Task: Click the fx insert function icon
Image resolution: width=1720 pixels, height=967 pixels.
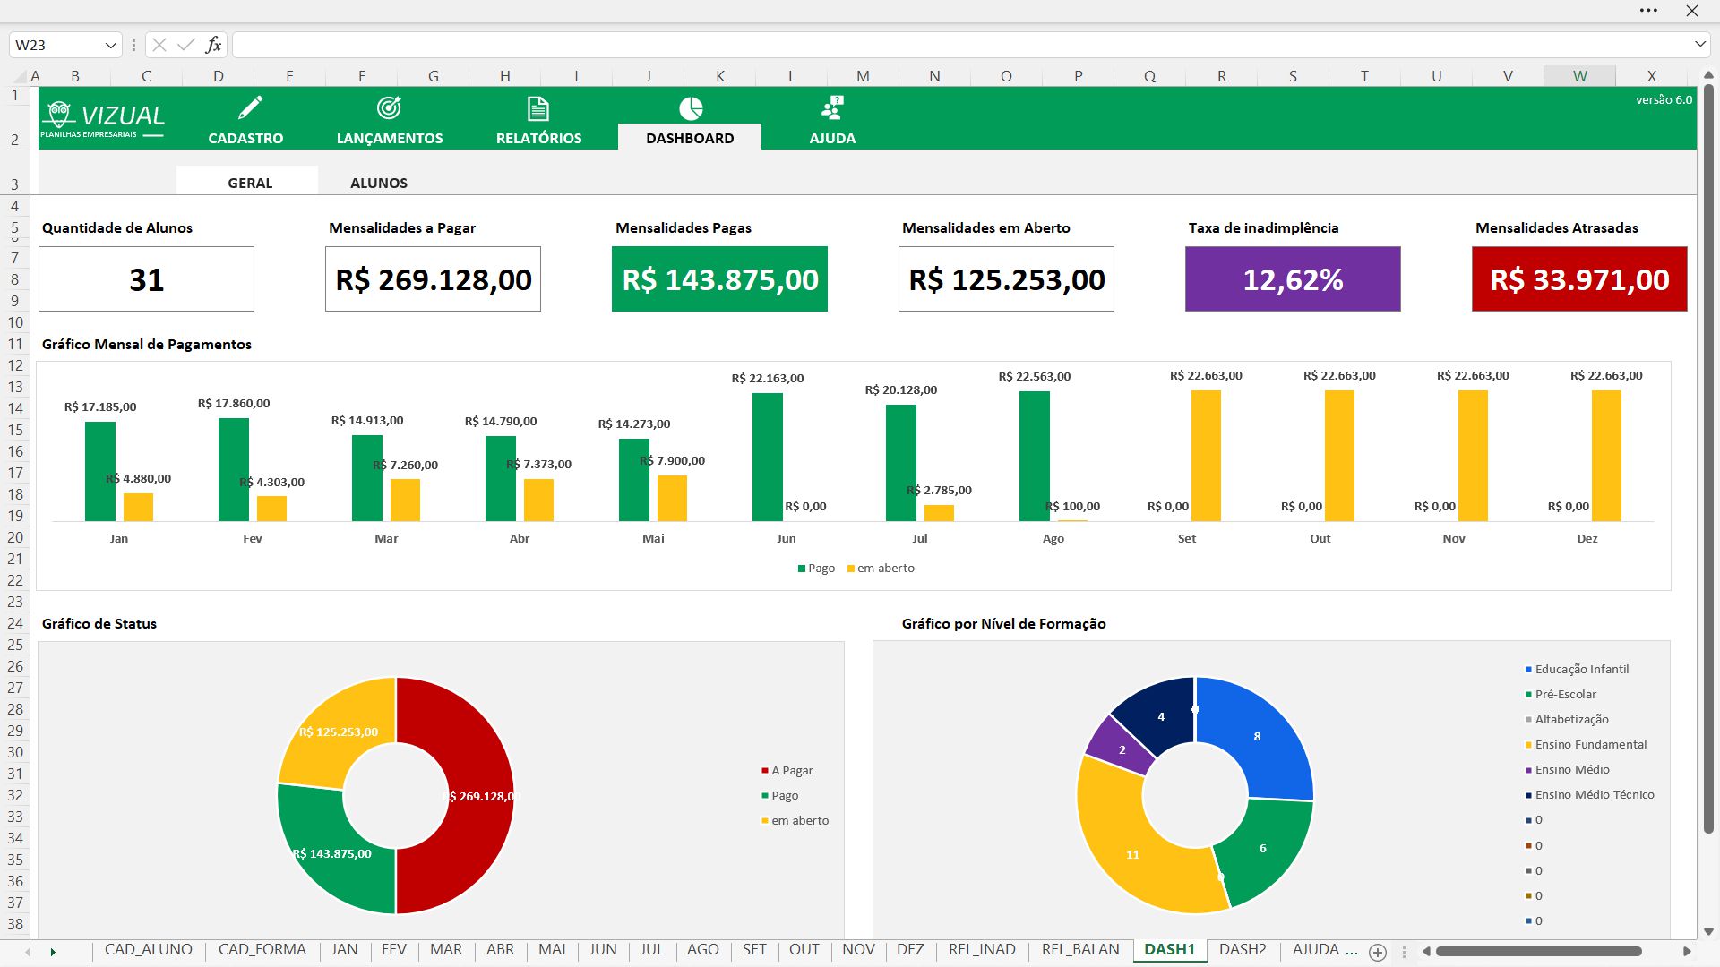Action: 213,45
